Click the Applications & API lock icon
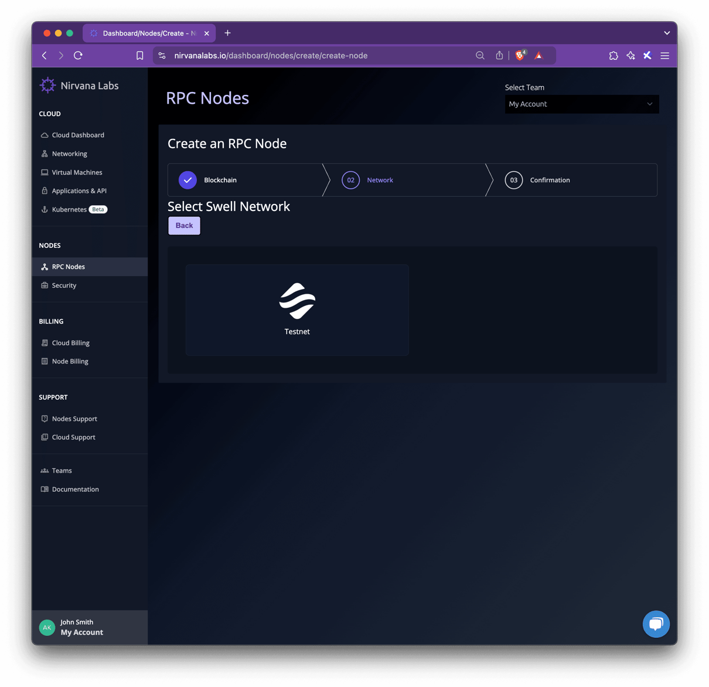The image size is (709, 687). 45,191
